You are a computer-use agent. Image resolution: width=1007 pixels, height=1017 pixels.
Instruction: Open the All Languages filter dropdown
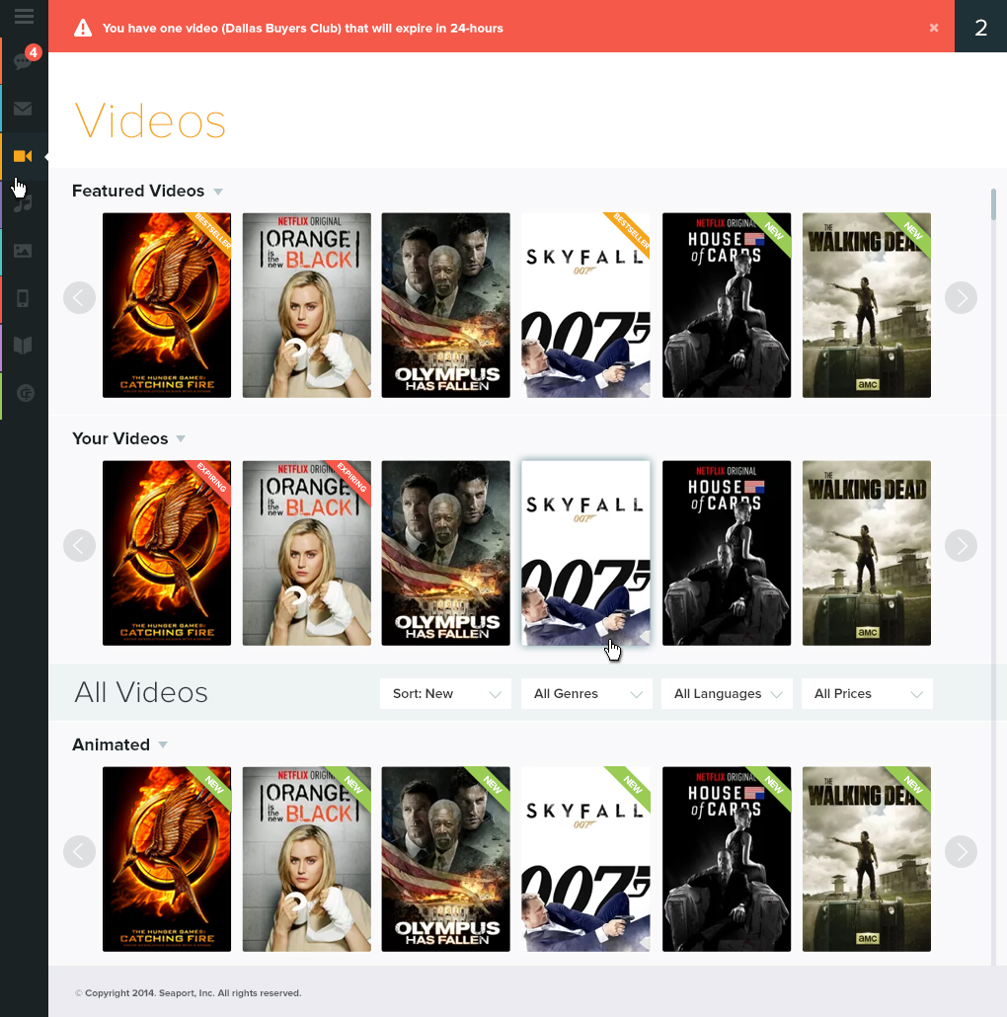coord(728,694)
